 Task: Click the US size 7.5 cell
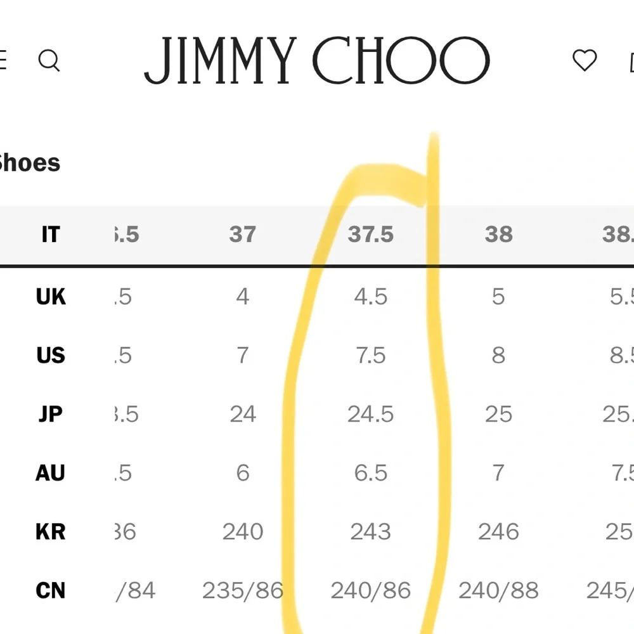click(x=370, y=356)
